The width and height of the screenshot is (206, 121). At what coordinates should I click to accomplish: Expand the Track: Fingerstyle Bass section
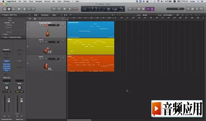(x=2, y=37)
